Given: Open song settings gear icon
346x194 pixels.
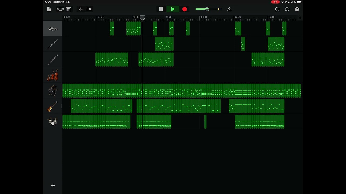Looking at the screenshot, I should pyautogui.click(x=287, y=9).
